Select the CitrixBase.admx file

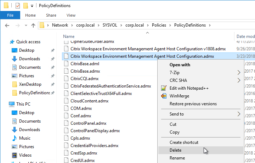pyautogui.click(x=85, y=71)
